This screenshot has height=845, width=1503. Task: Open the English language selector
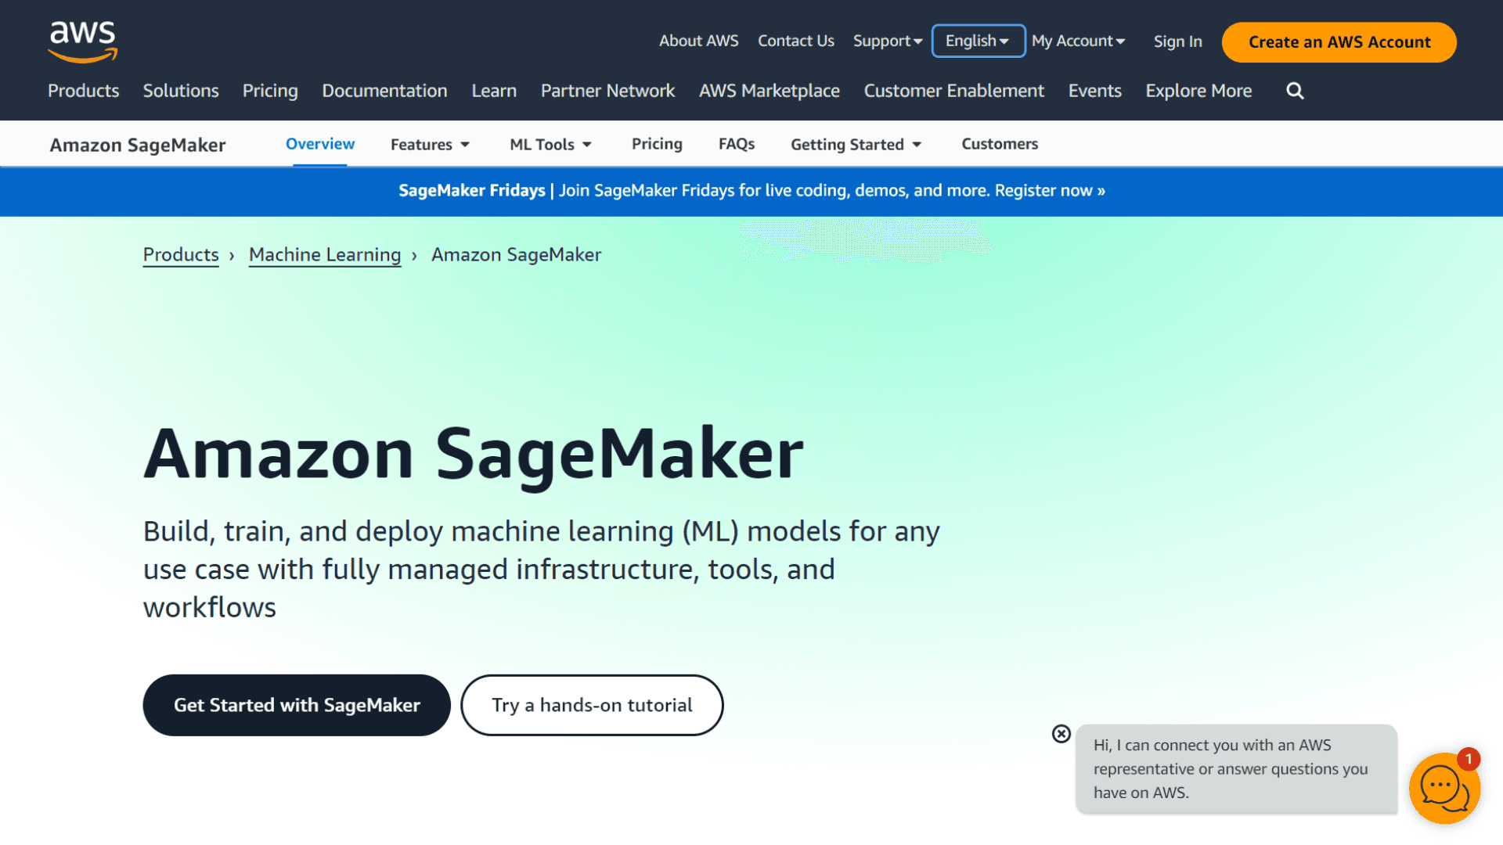click(978, 41)
